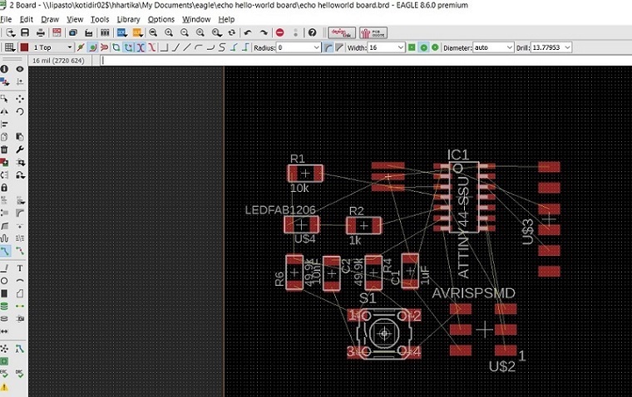Screen dimensions: 632x397
Task: Open the Errors warning triangle tool
Action: pos(4,387)
